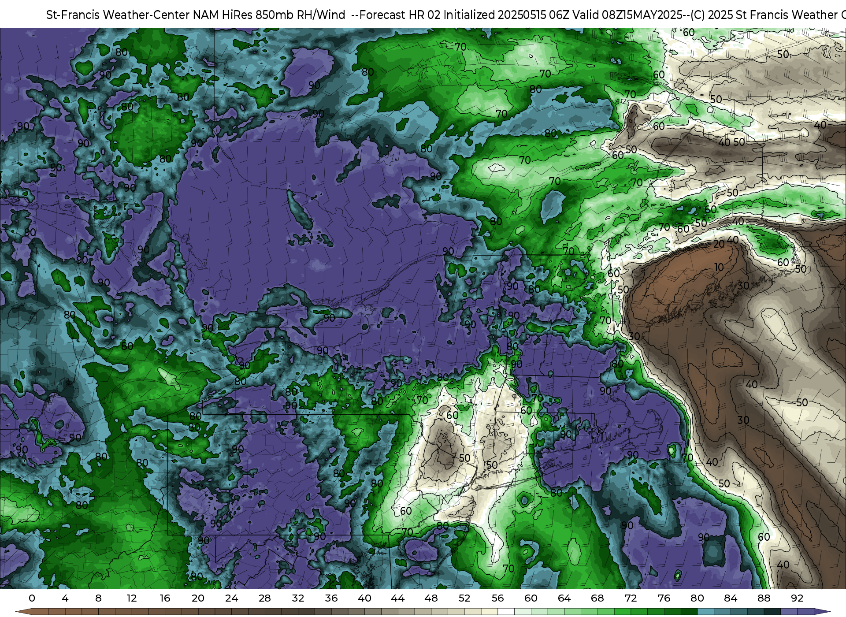Click the legend label '24'
This screenshot has height=617, width=846.
coord(232,598)
